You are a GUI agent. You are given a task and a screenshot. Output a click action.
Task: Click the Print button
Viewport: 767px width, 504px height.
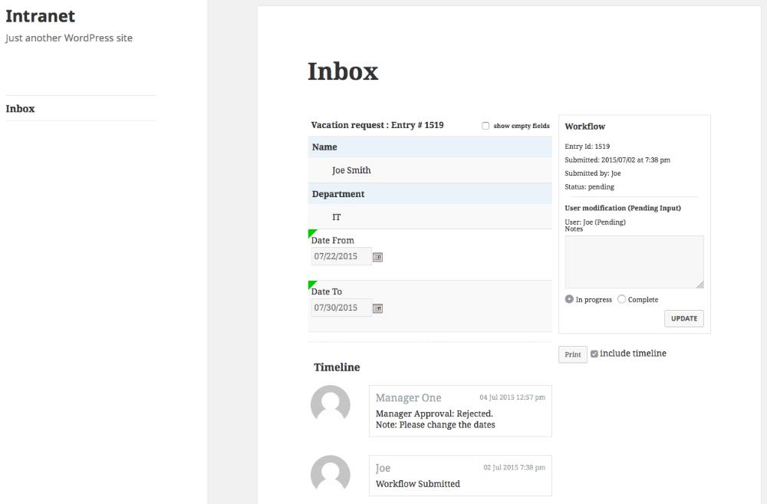click(572, 354)
